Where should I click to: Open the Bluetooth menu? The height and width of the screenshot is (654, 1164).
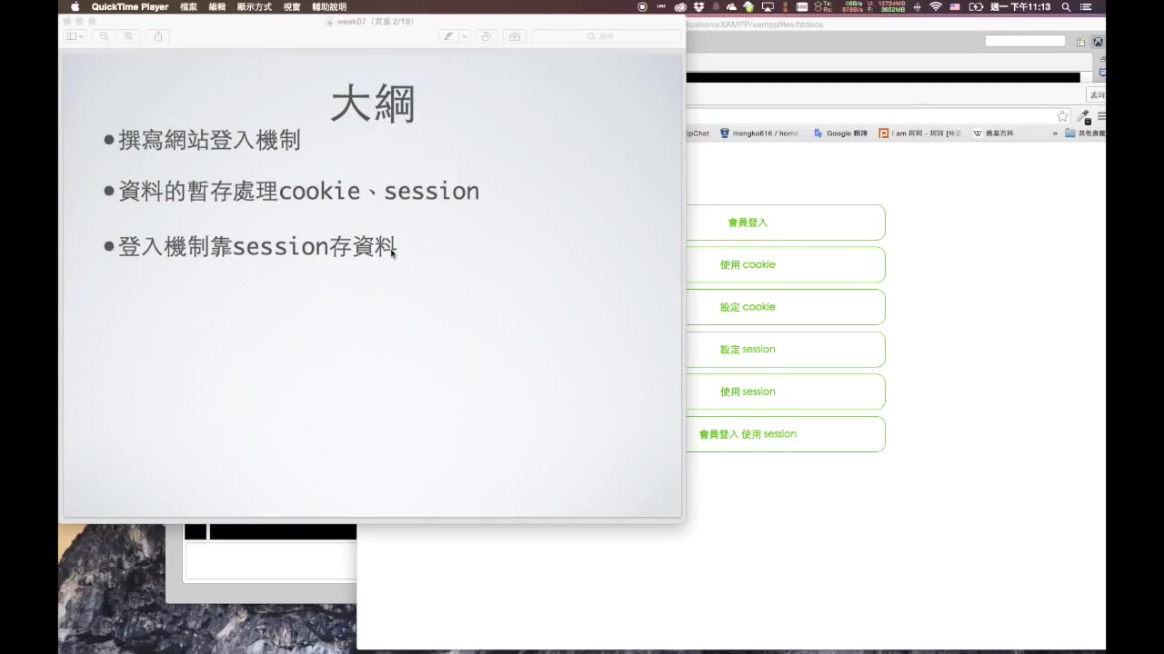point(916,6)
